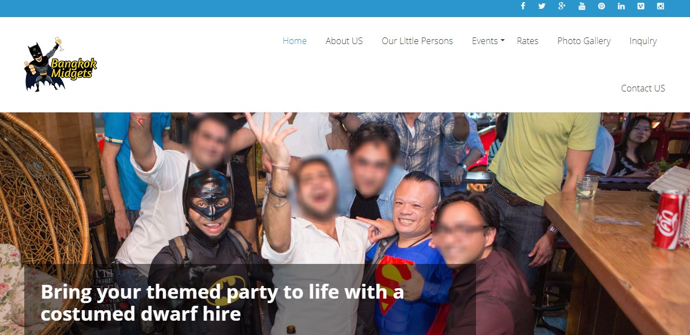Open the Photo Gallery link

pos(584,41)
